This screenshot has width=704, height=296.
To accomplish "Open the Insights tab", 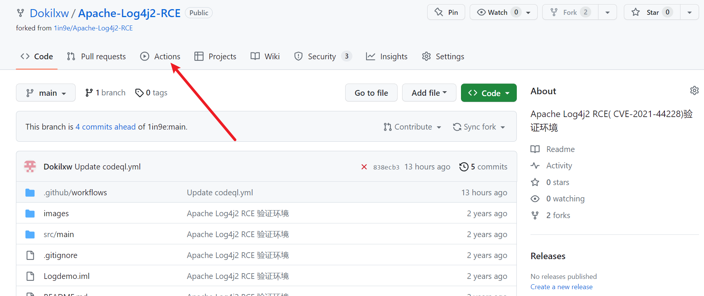I will [x=387, y=57].
